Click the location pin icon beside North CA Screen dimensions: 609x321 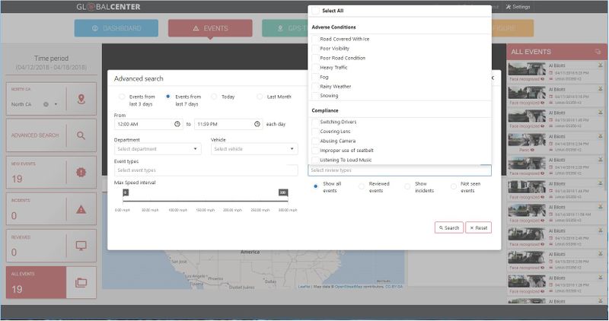[x=81, y=99]
